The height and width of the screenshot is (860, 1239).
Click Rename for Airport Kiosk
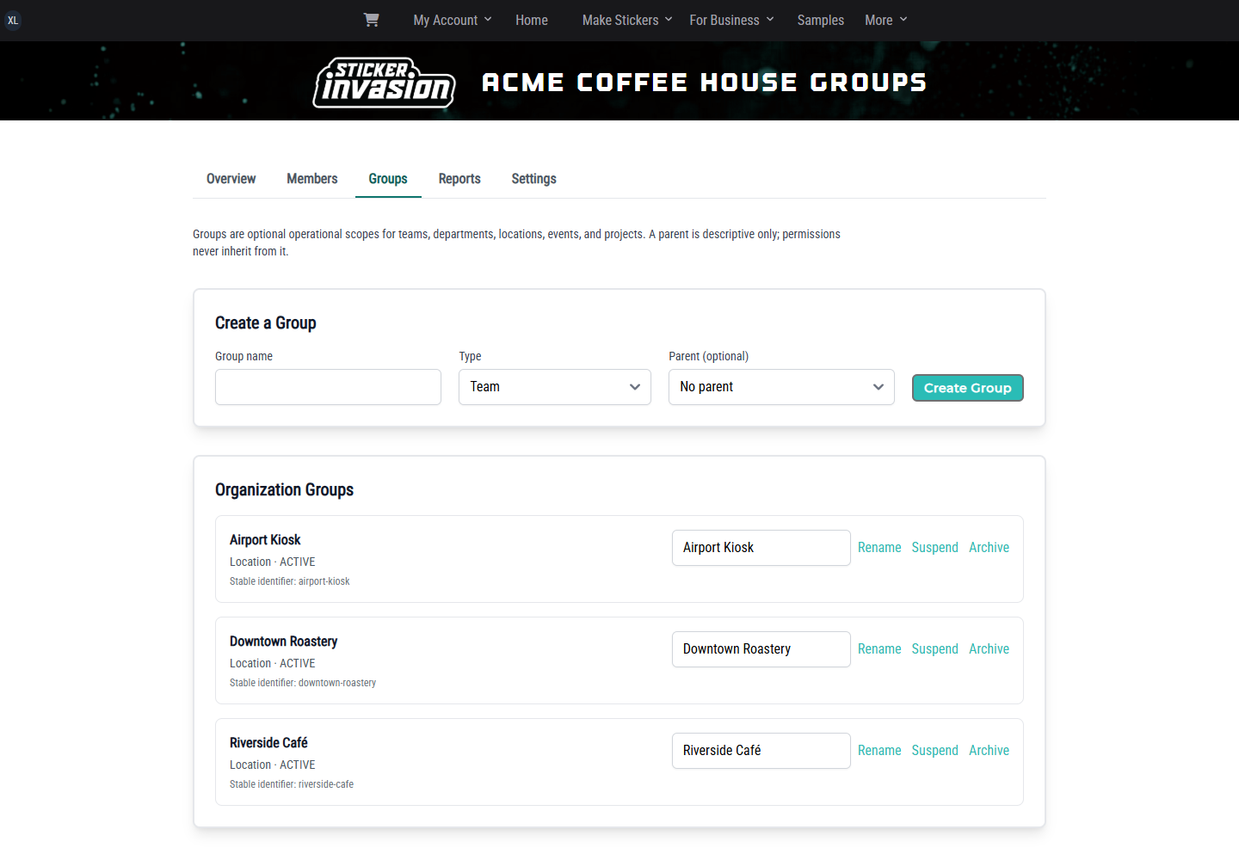click(879, 548)
